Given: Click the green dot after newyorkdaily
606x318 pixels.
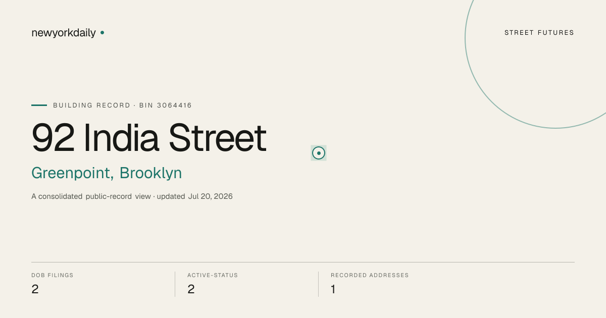Looking at the screenshot, I should 102,32.
